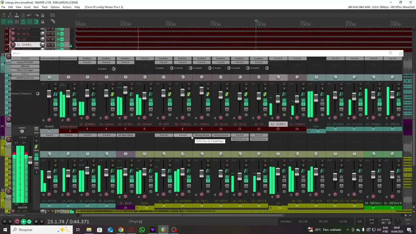Screen dimensions: 416x234
Task: Toggle the item grouping chain-link icon
Action: 10,22
